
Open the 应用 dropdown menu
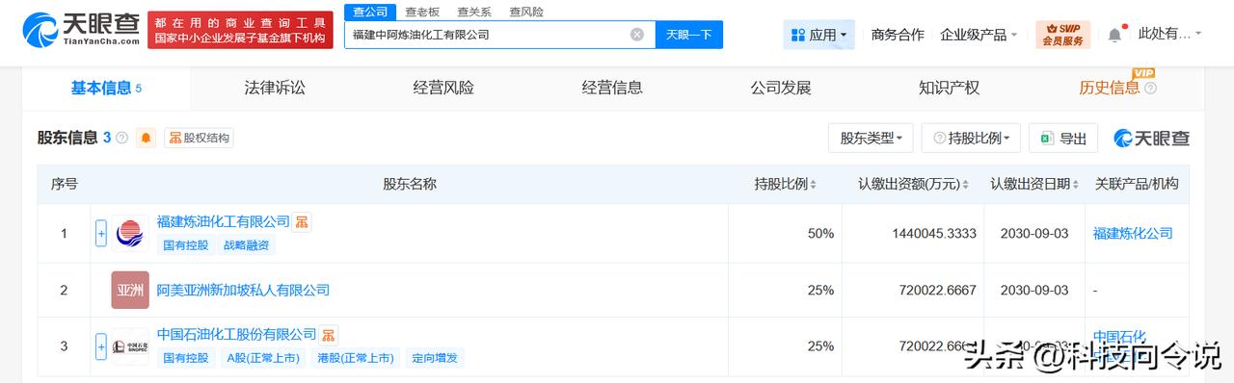(x=819, y=35)
